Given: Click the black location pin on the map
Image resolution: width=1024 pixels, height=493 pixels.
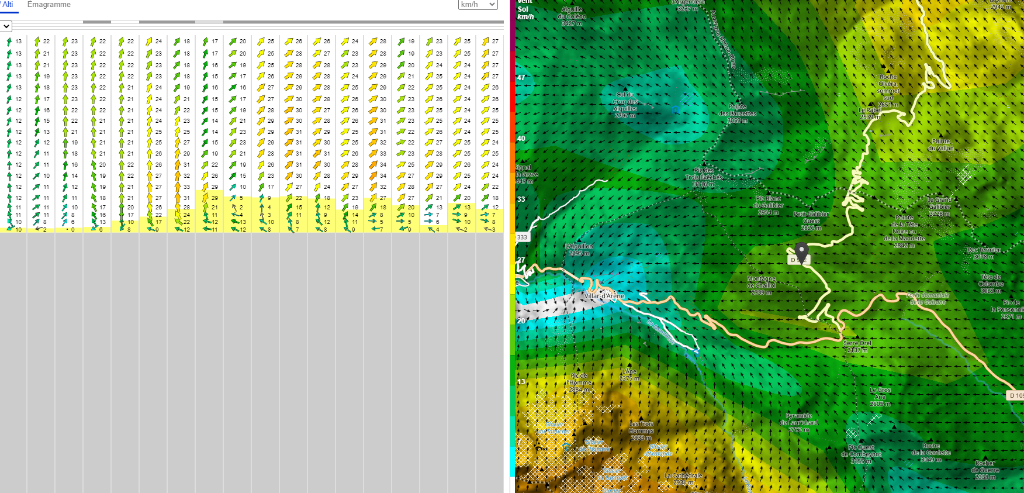Looking at the screenshot, I should point(801,253).
